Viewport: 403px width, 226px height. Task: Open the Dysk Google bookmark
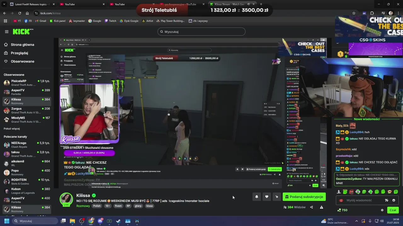(x=129, y=21)
